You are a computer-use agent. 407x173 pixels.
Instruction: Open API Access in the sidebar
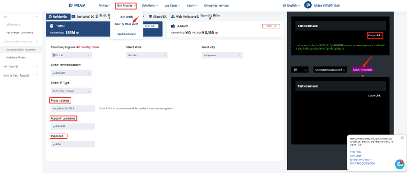[x=13, y=25]
